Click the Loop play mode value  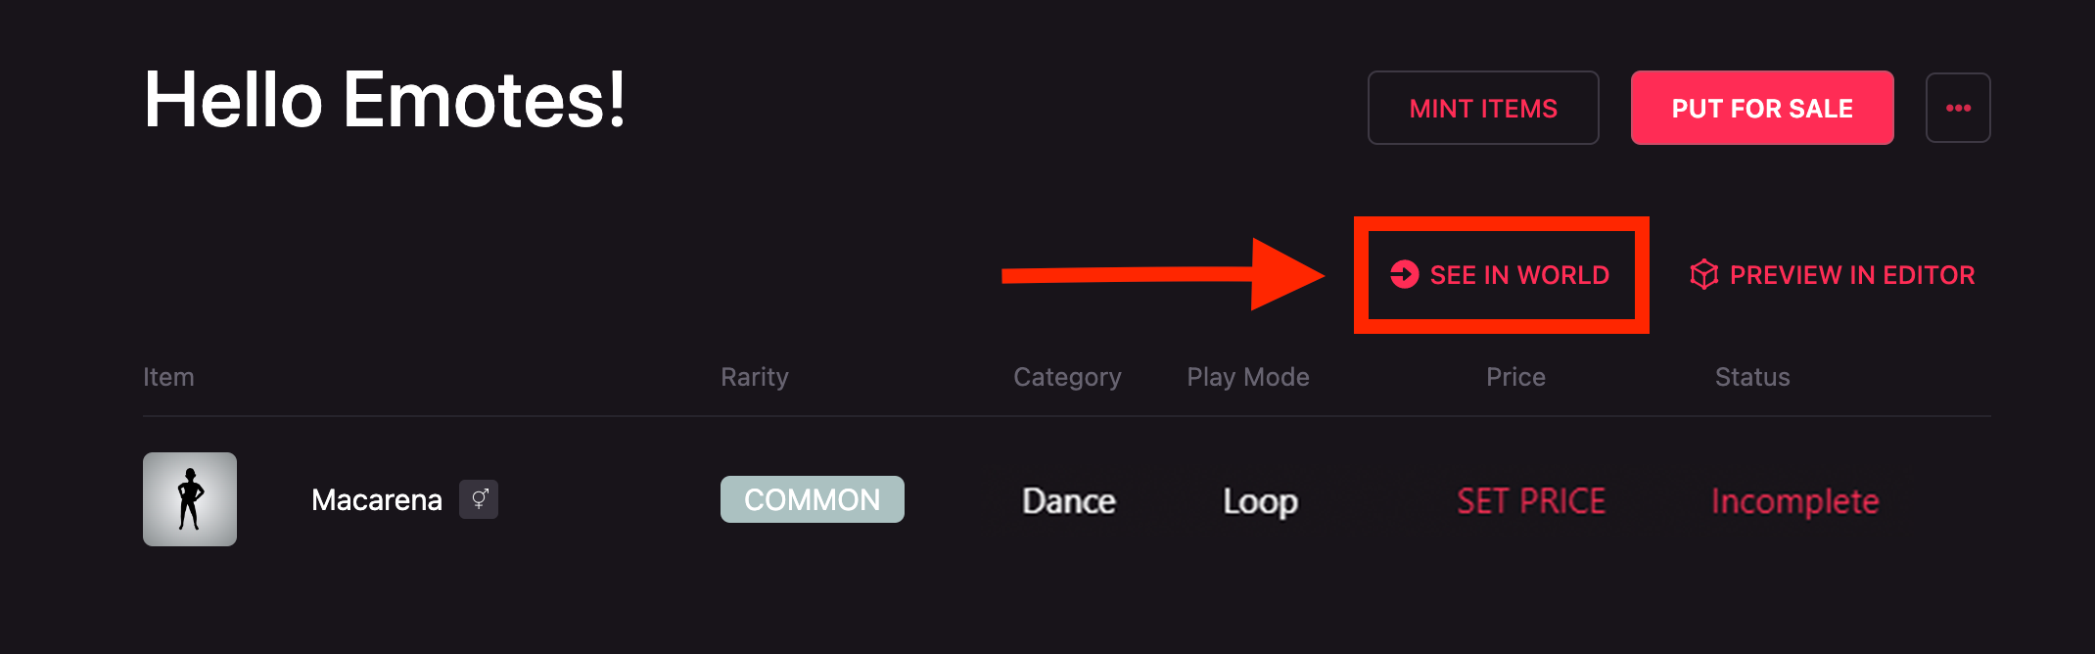pos(1260,501)
